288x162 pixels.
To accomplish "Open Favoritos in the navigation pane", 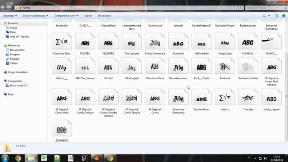I will click(x=13, y=23).
